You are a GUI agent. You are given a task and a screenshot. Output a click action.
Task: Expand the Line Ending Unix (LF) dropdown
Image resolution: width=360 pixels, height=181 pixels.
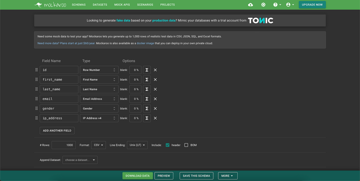(x=137, y=145)
